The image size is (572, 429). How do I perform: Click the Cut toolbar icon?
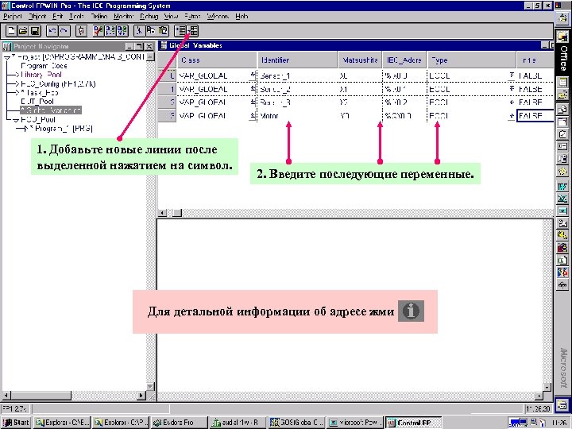tap(138, 31)
